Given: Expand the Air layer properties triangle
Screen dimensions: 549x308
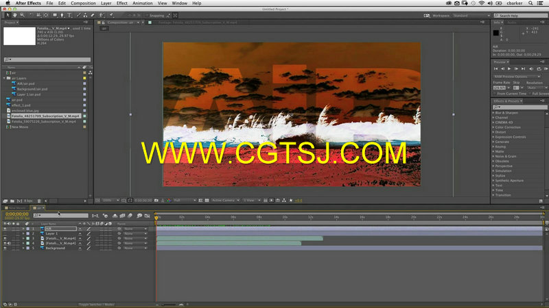Looking at the screenshot, I should click(x=23, y=229).
